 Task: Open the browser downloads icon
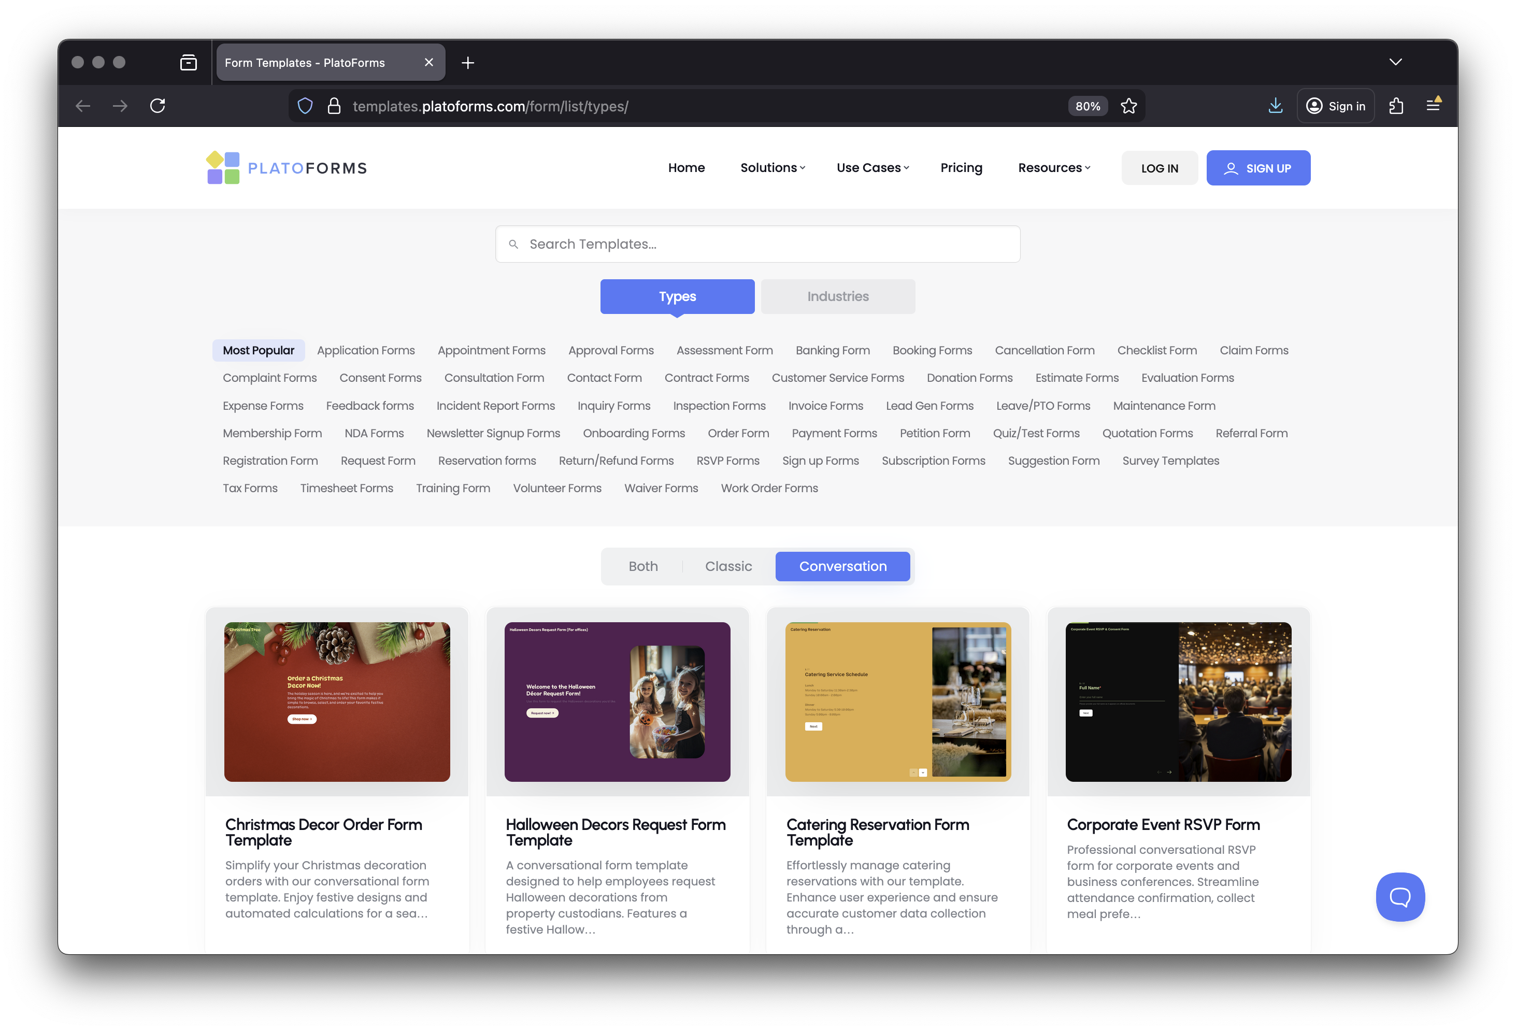1275,105
